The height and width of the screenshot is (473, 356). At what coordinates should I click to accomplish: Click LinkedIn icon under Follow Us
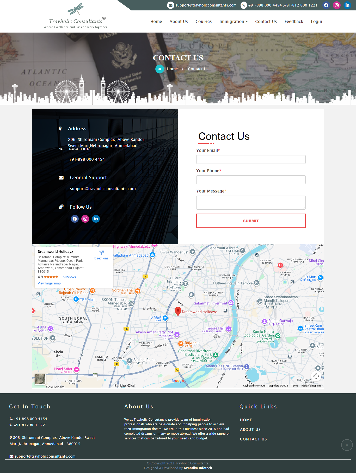pyautogui.click(x=96, y=219)
